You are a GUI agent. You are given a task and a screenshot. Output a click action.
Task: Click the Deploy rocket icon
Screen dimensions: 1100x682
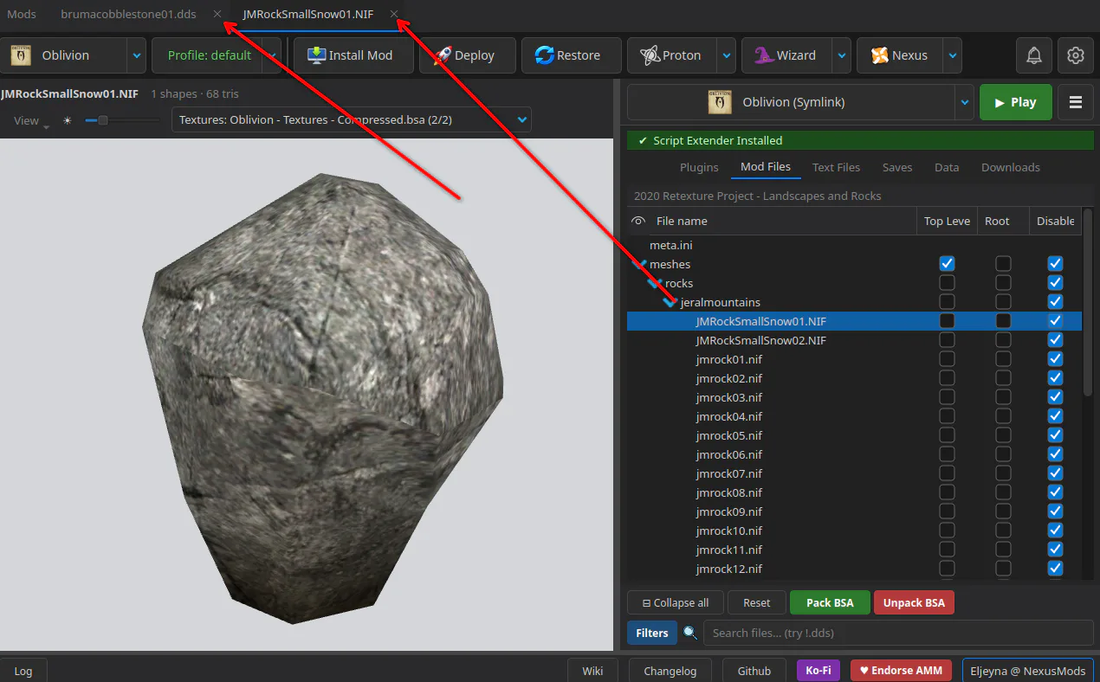pyautogui.click(x=443, y=55)
